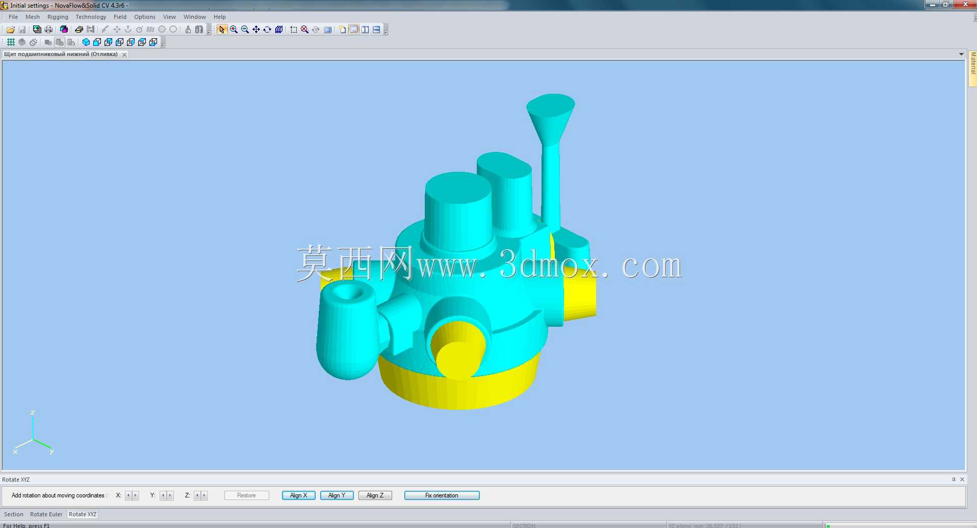Select the rotate view tool

(x=267, y=30)
